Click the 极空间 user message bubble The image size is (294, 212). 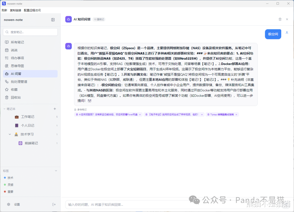pos(273,34)
